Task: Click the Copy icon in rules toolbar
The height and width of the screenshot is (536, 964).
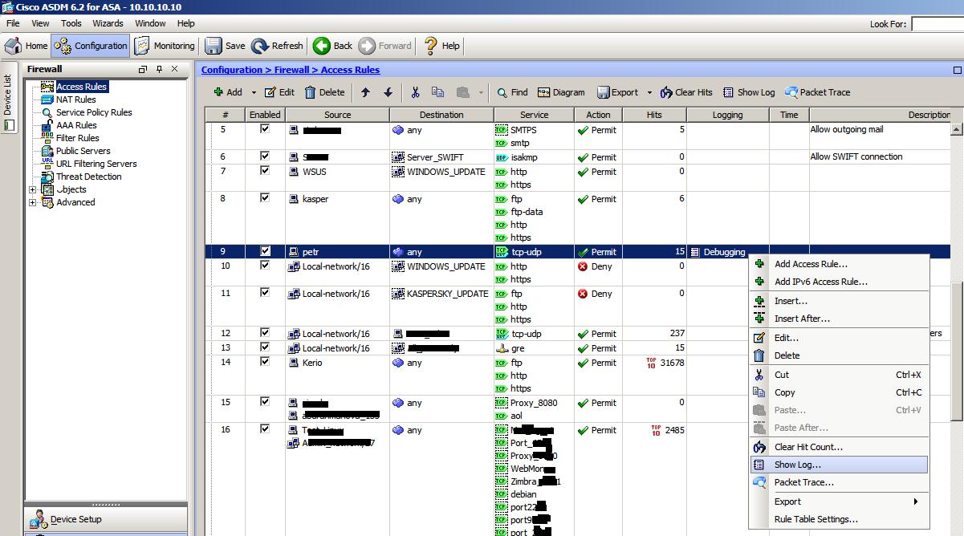Action: [x=437, y=93]
